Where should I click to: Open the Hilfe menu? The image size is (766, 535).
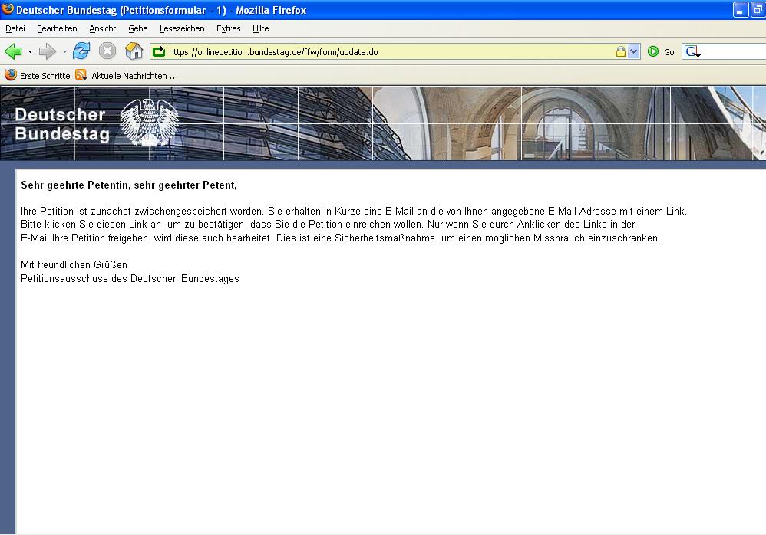260,28
